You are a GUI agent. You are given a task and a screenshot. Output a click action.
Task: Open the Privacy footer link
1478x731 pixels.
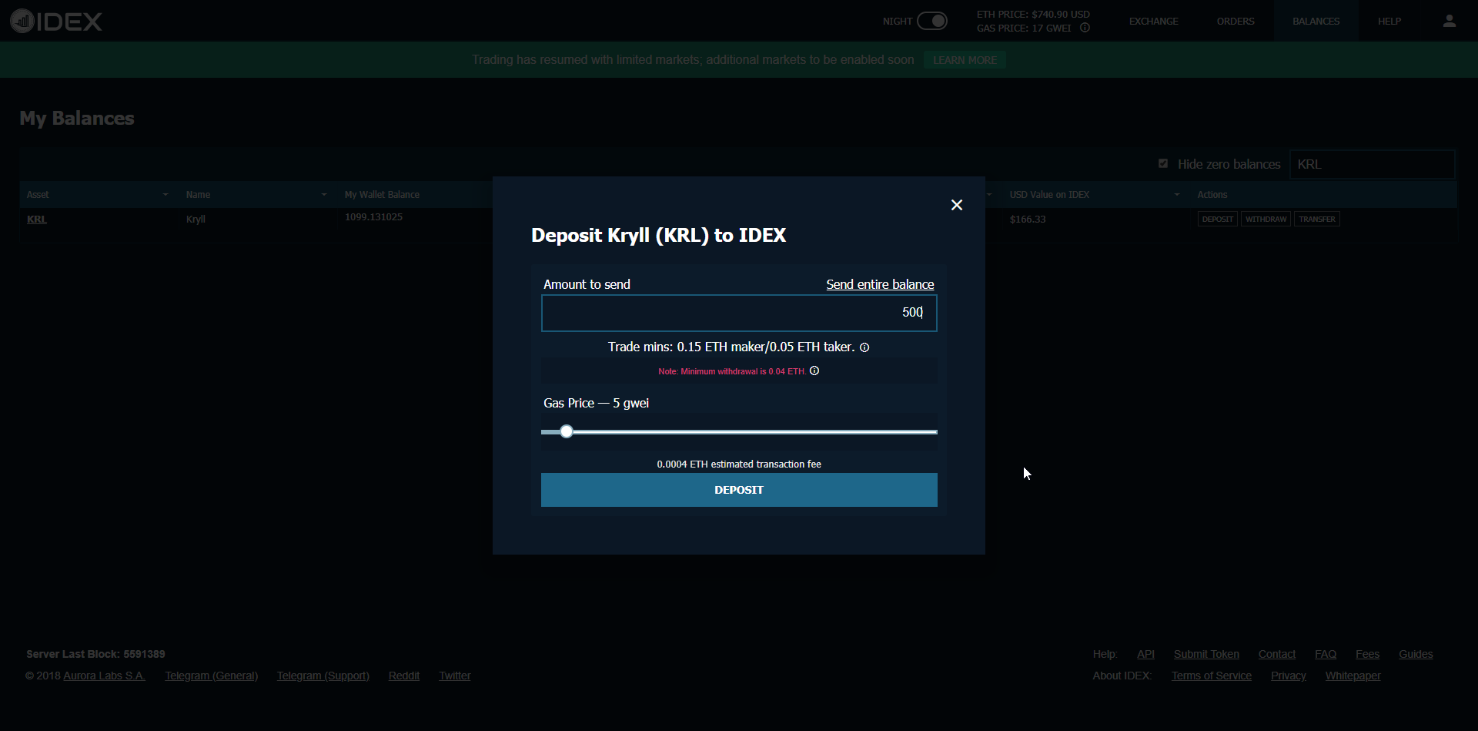[1289, 676]
